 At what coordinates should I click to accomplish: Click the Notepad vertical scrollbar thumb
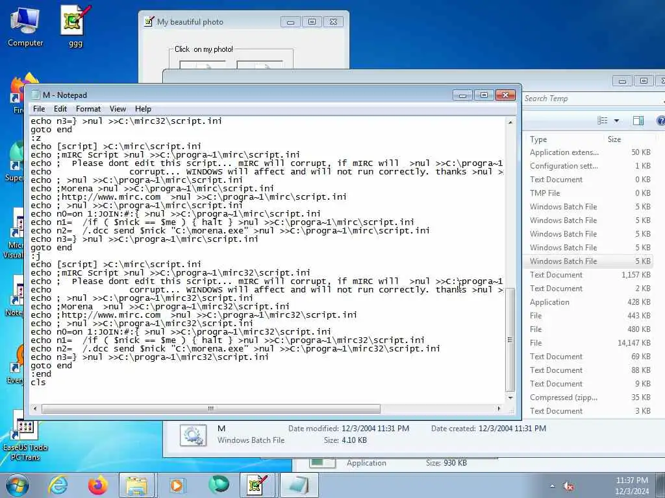pyautogui.click(x=510, y=340)
